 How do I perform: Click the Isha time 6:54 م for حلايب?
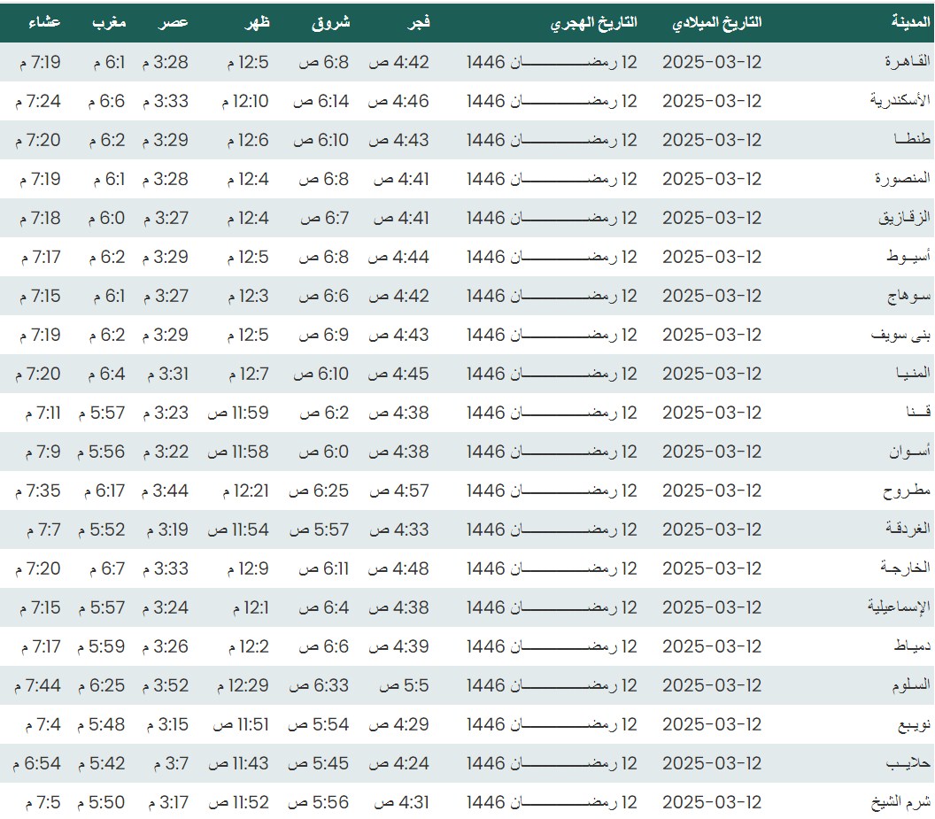[x=37, y=763]
